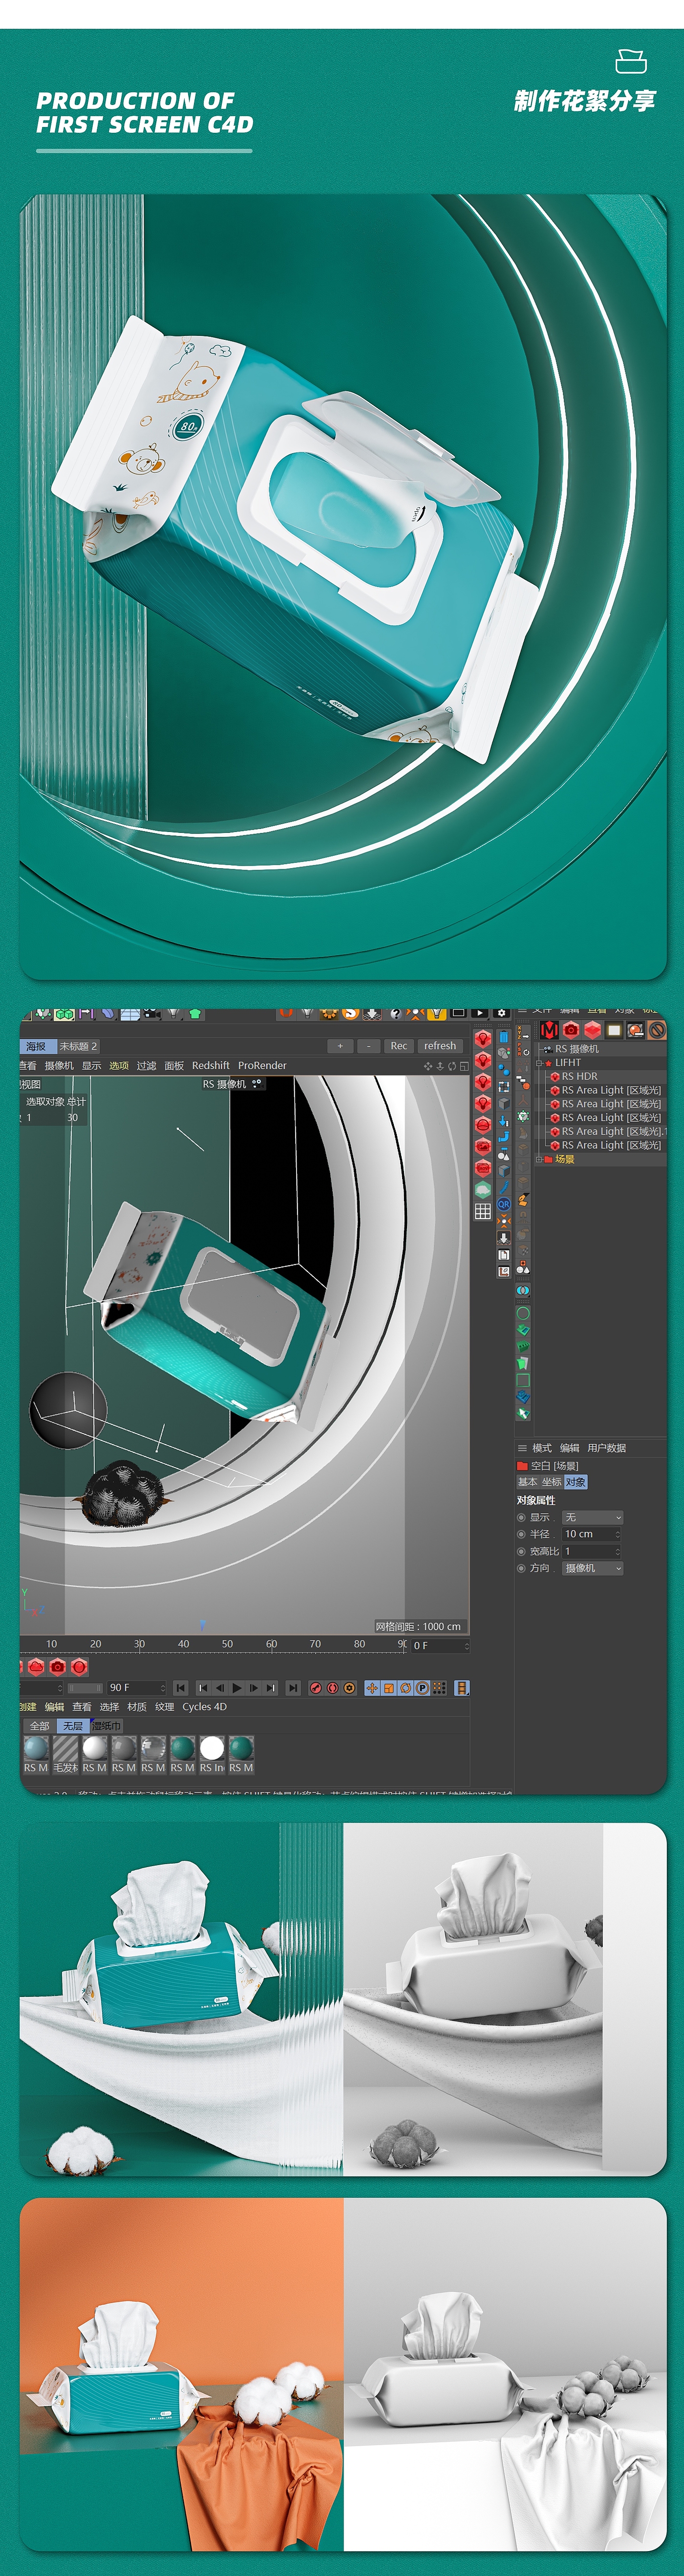Select the teal RS material thumbnail
Viewport: 684px width, 2576px height.
[x=182, y=1747]
